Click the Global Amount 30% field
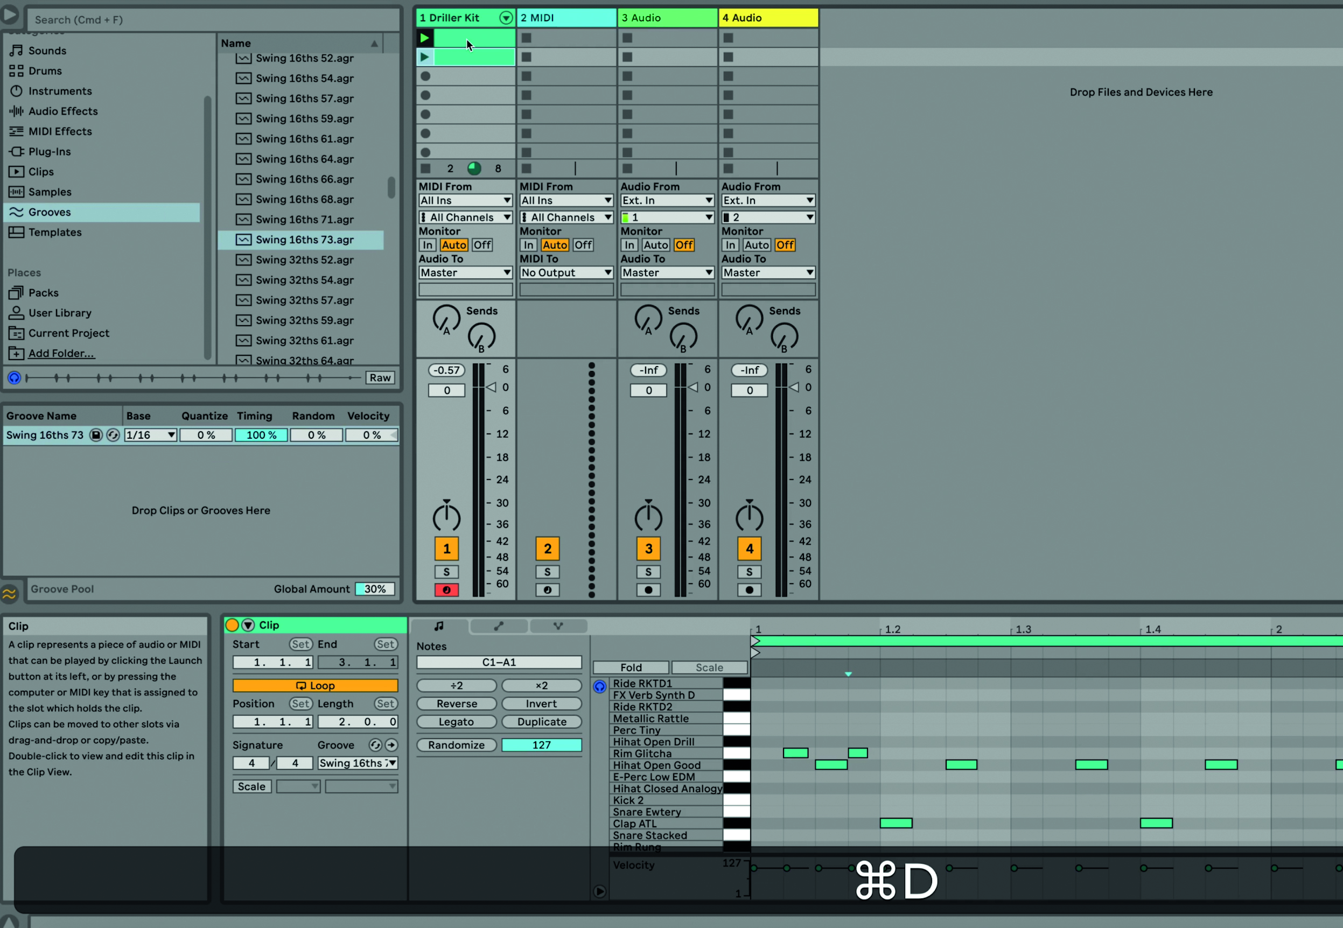 375,589
